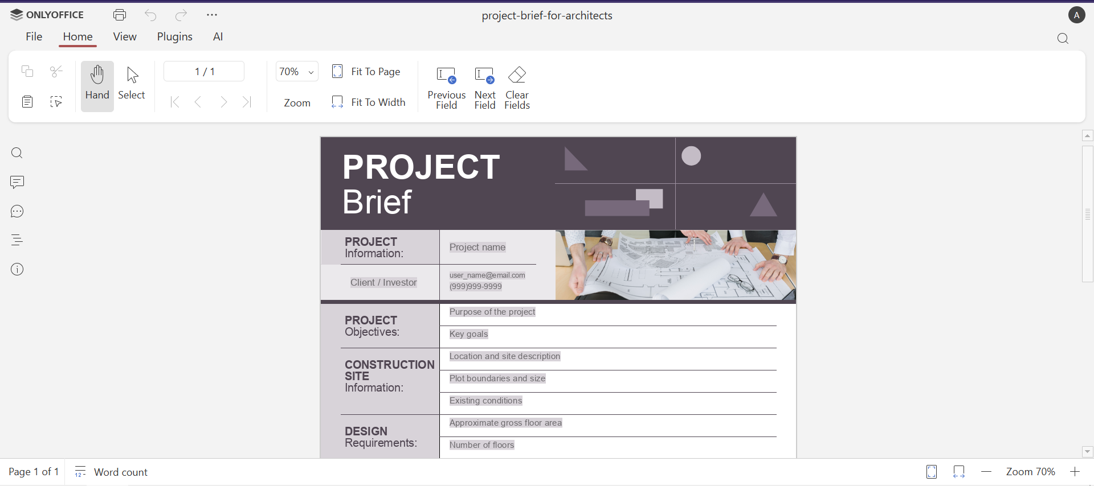Open the three-dots more options menu
Screen dimensions: 1094x486
tap(212, 15)
